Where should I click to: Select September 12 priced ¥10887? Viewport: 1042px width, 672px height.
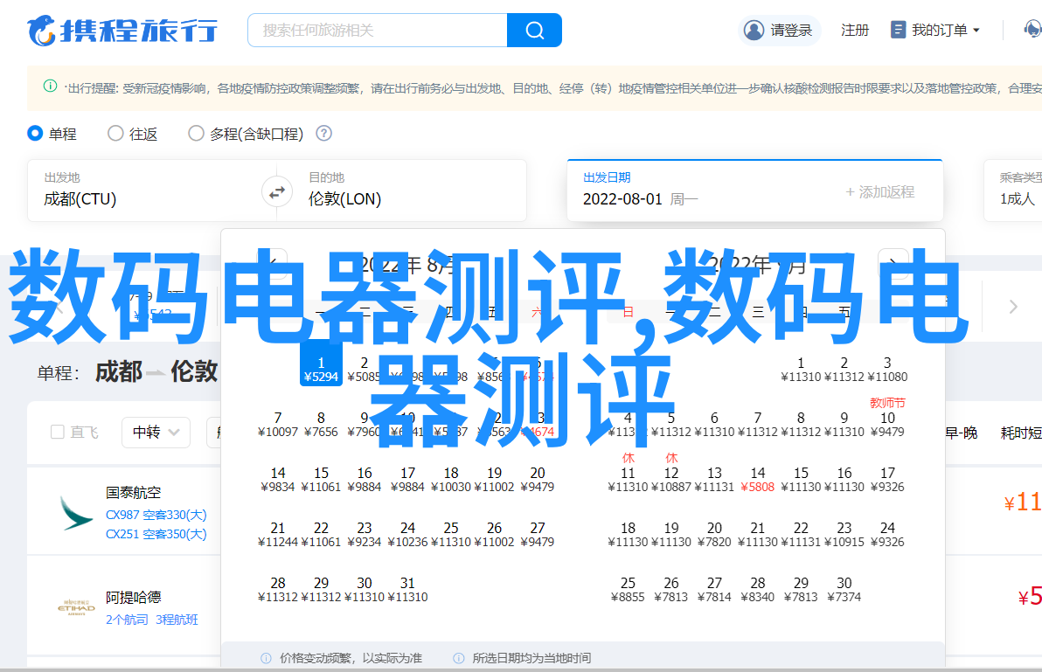[671, 474]
